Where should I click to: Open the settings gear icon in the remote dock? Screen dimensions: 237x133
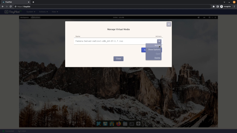[x=138, y=124]
